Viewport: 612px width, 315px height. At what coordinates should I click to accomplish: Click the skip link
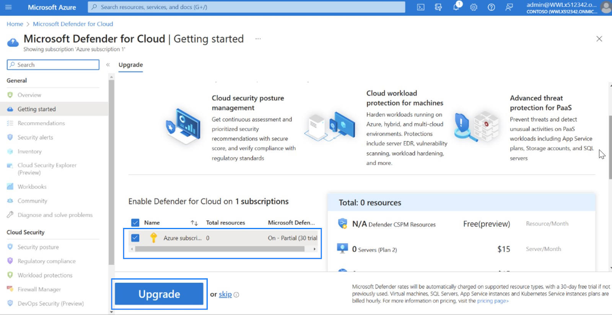pos(225,294)
